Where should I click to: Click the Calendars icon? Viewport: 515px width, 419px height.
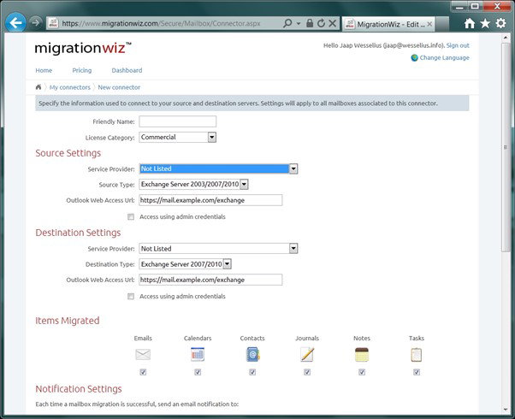tap(198, 354)
